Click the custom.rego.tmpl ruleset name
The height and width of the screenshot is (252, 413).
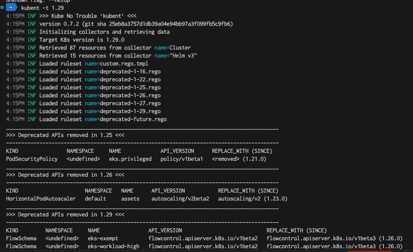[x=124, y=64]
